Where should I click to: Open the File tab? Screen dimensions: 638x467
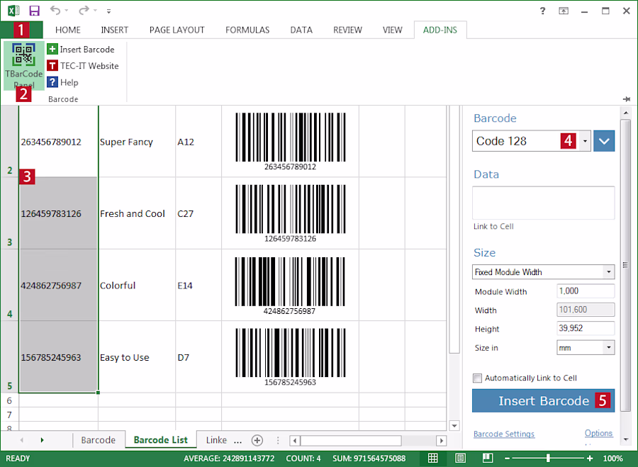coord(21,30)
